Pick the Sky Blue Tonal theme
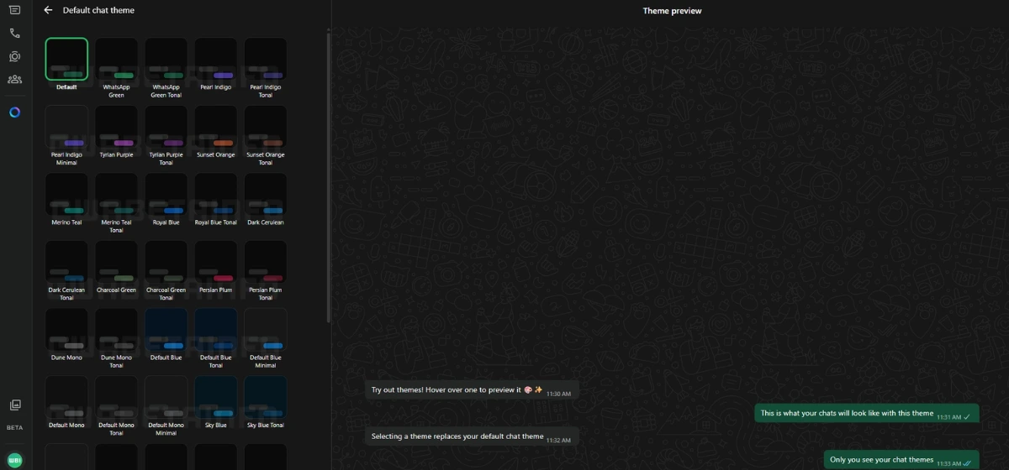 [x=266, y=398]
